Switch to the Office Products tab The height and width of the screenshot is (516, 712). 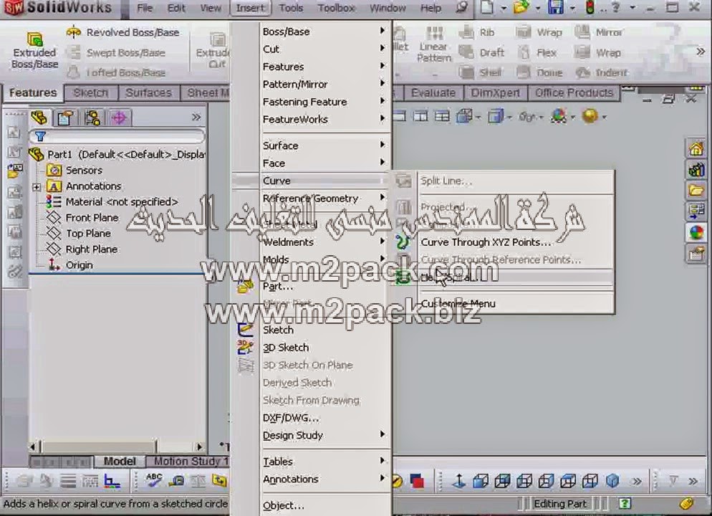(x=574, y=92)
